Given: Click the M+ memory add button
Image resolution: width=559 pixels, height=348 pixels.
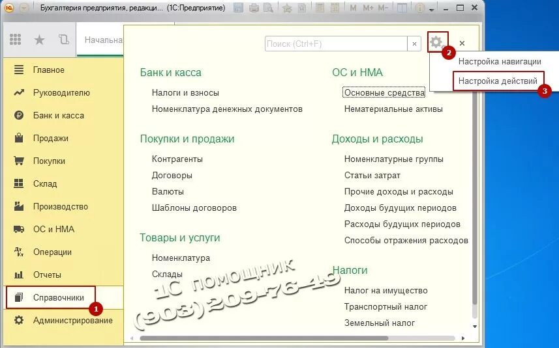Looking at the screenshot, I should click(368, 7).
